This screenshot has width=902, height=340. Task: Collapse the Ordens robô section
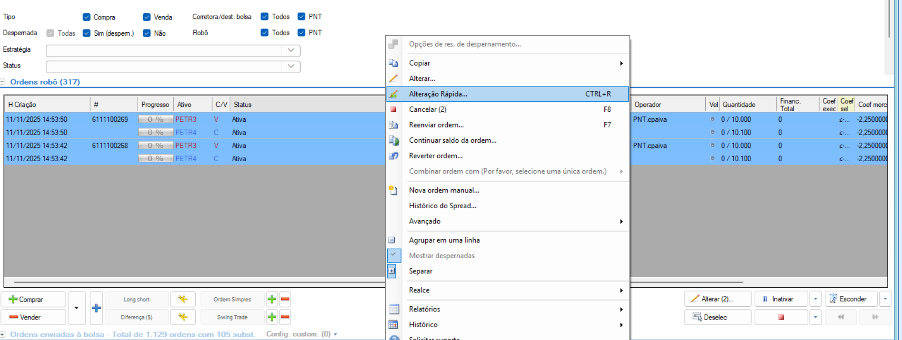[x=2, y=82]
